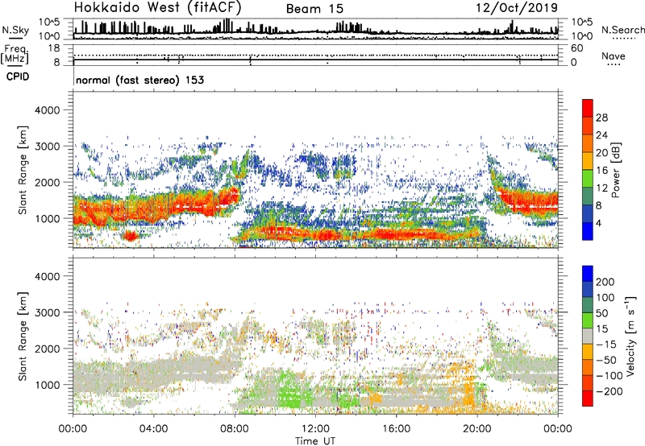Pick the gray segment of velocity color bar

(x=588, y=337)
